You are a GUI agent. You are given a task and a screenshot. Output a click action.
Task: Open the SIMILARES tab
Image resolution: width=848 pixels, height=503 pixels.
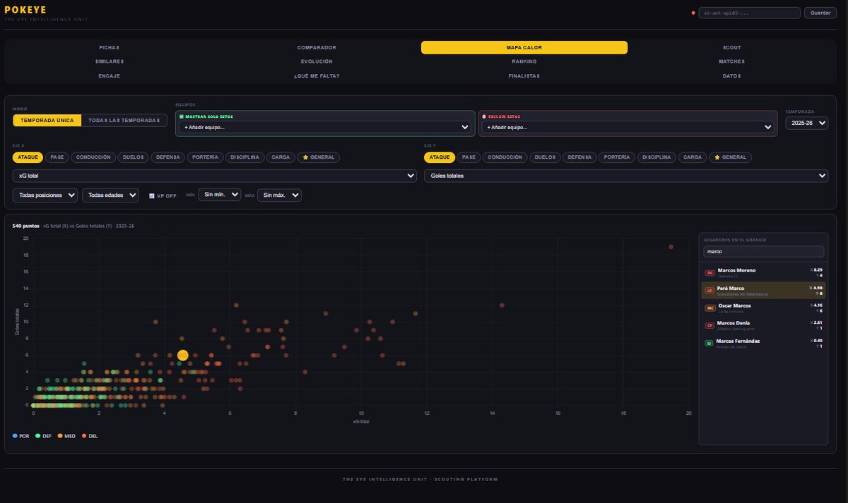click(109, 61)
